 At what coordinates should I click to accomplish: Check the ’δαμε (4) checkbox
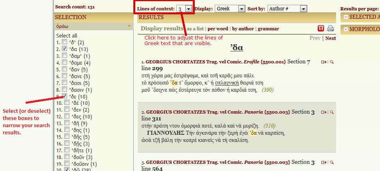click(x=65, y=63)
